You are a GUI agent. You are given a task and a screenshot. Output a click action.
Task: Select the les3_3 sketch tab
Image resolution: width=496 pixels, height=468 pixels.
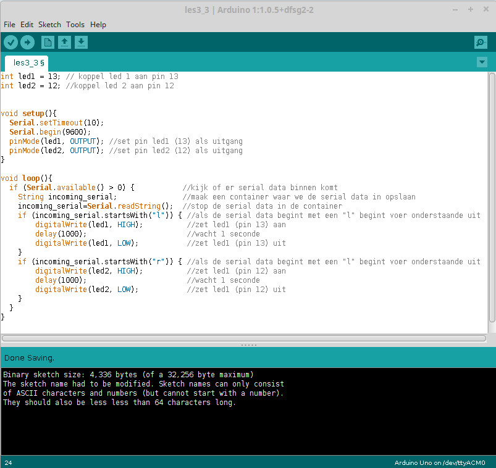28,63
